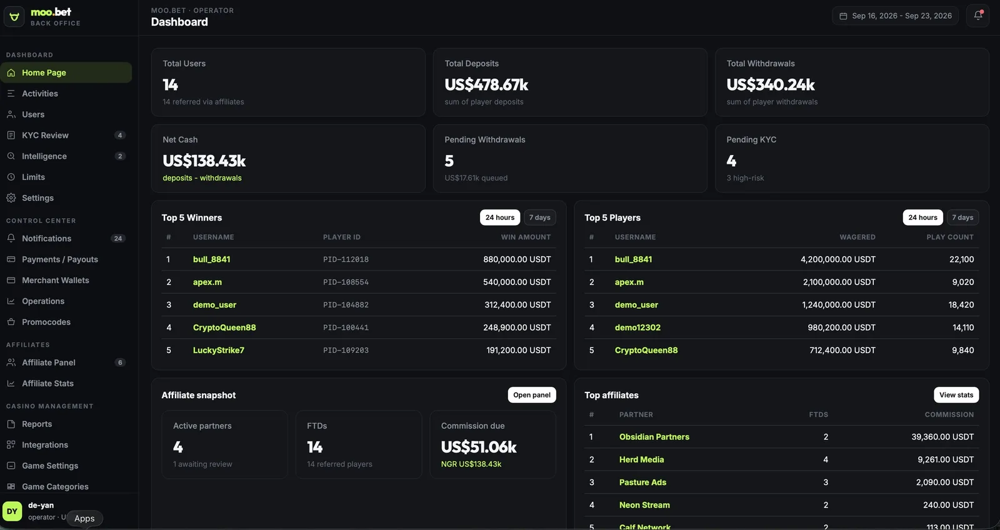The width and height of the screenshot is (1000, 530).
Task: Open bull_8841 in Top 5 Winners
Action: point(211,259)
